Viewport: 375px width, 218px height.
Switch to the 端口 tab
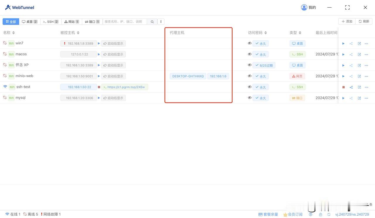pyautogui.click(x=92, y=22)
